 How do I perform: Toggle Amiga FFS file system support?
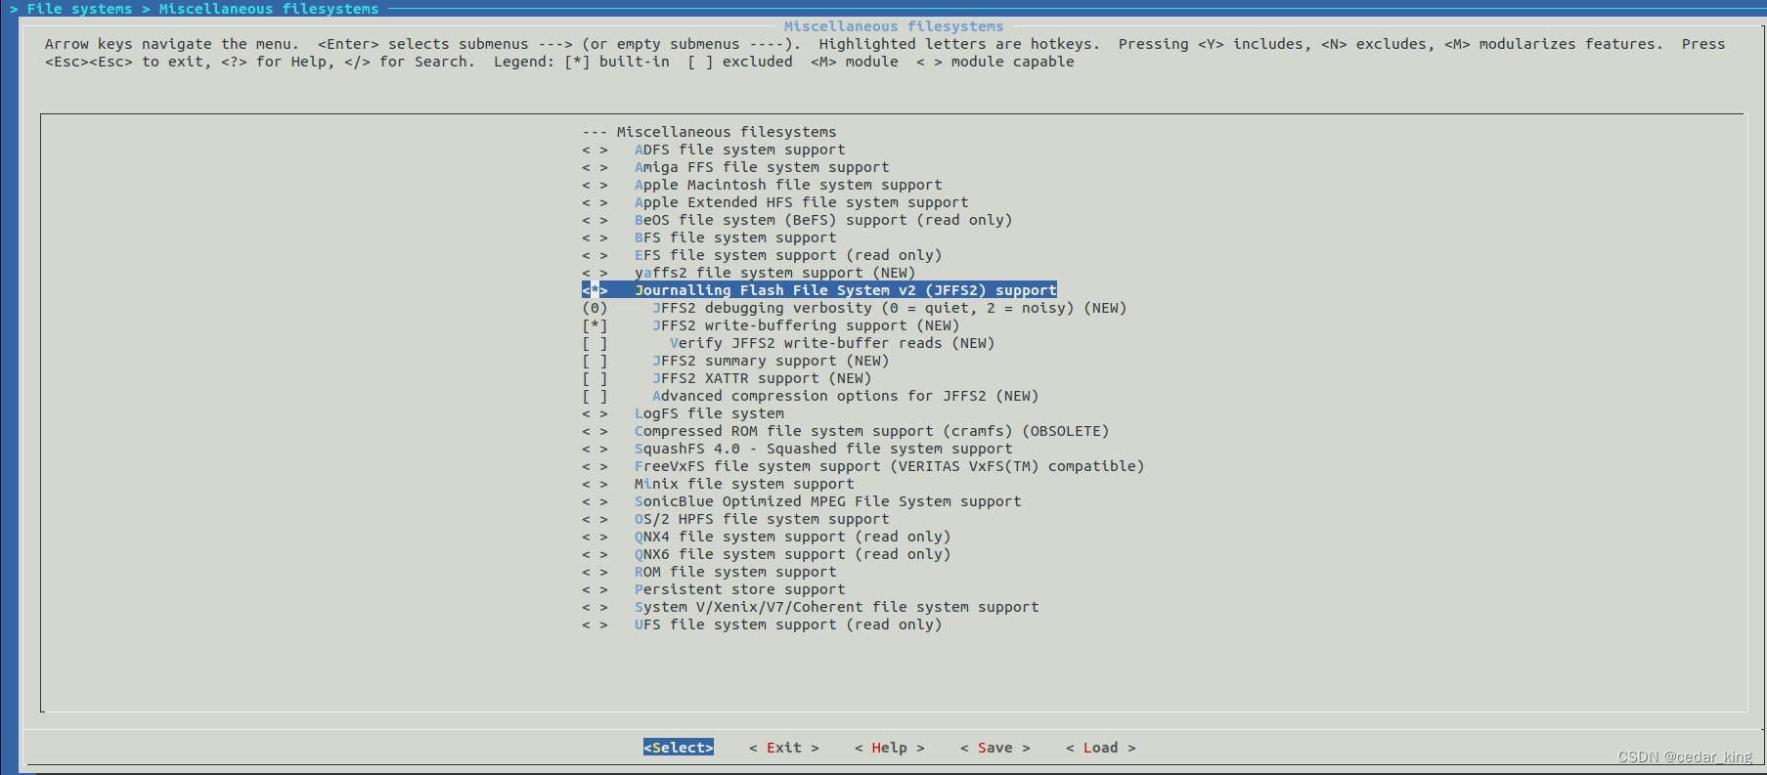pos(735,167)
